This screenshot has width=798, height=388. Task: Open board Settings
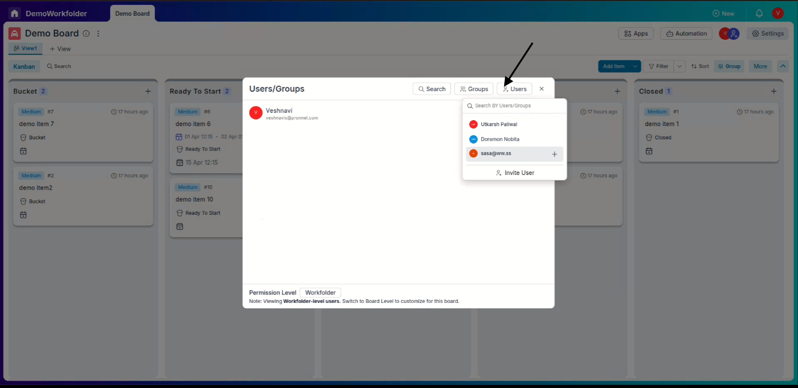pos(768,34)
